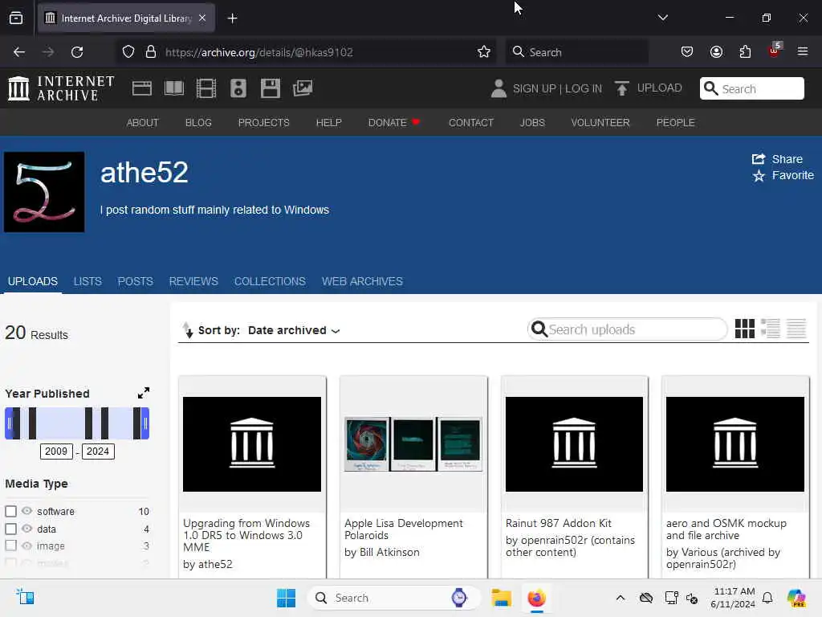Viewport: 822px width, 617px height.
Task: Switch to the UPLOADS tab
Action: (32, 281)
